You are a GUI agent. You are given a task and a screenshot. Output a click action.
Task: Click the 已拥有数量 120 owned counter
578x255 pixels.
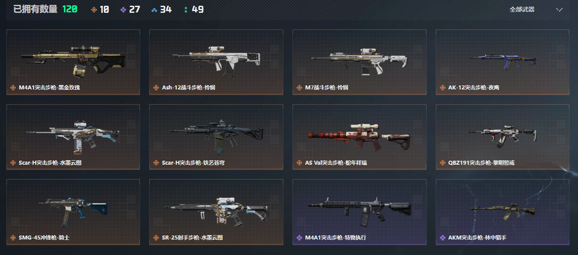(45, 9)
